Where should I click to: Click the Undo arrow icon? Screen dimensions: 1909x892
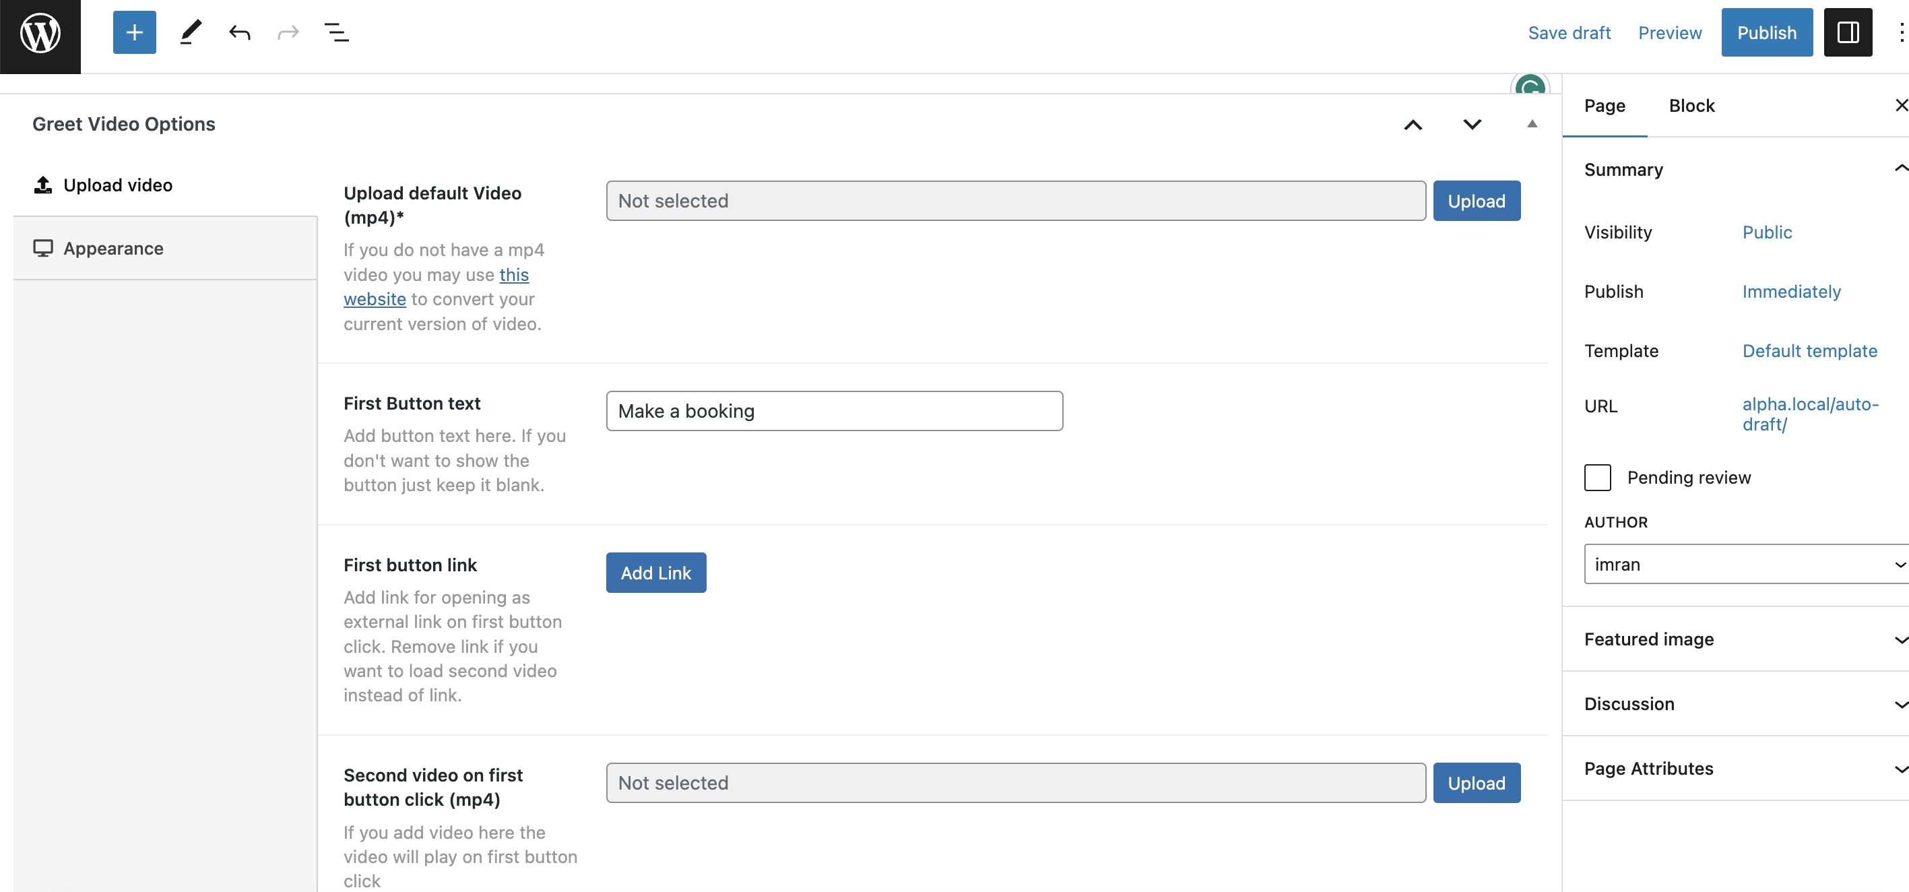239,32
